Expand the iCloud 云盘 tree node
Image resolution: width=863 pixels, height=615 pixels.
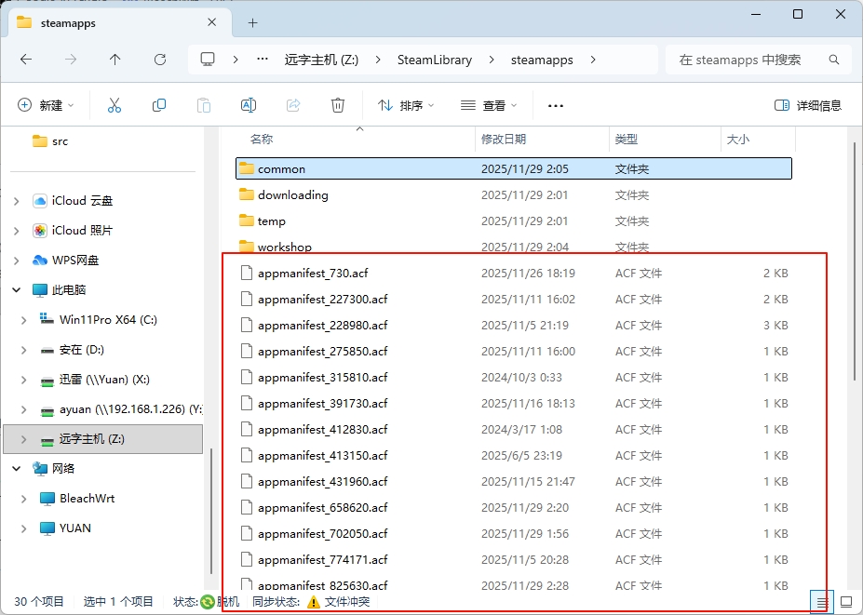point(17,201)
